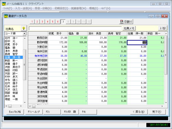The height and width of the screenshot is (129, 172).
Task: Click the F1:ヘルプ button
Action: [x=34, y=112]
